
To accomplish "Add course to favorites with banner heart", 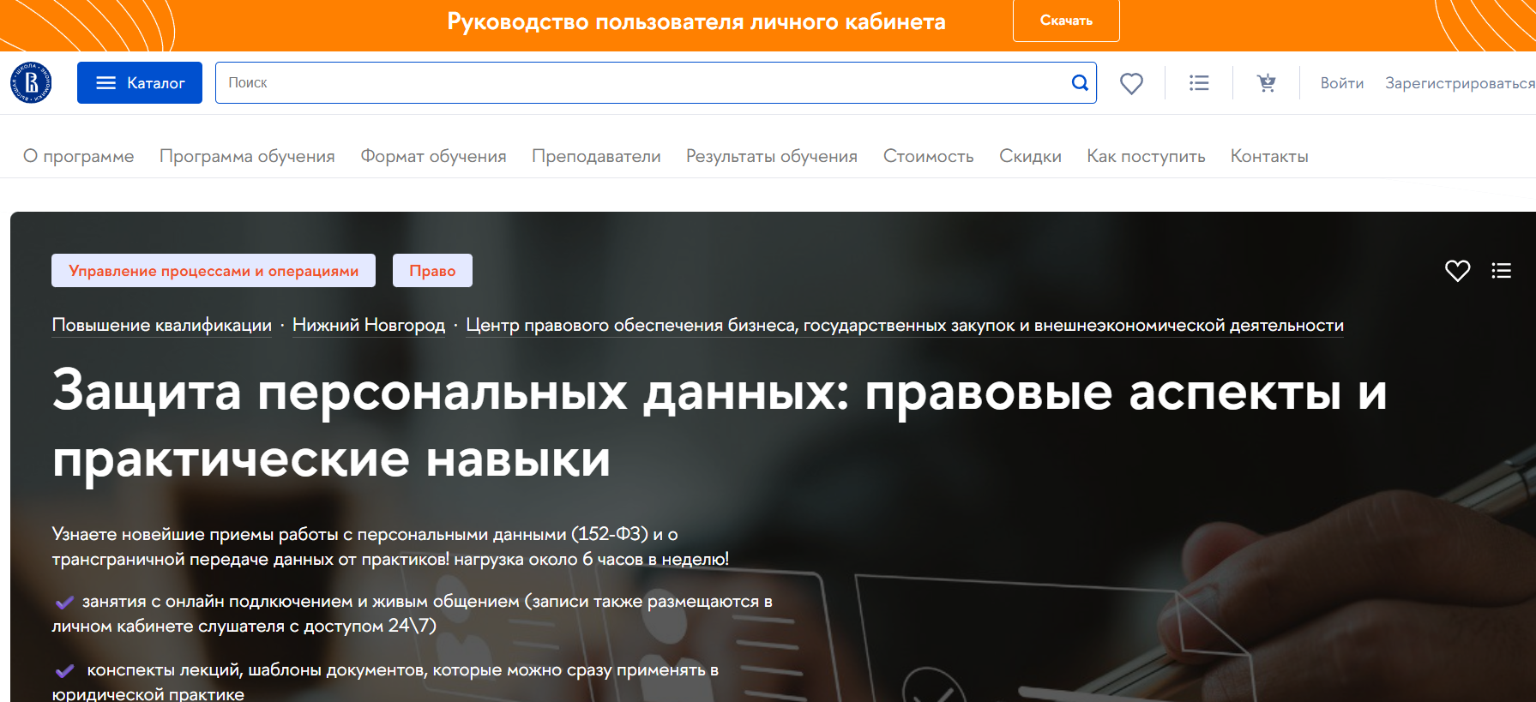I will click(1457, 271).
